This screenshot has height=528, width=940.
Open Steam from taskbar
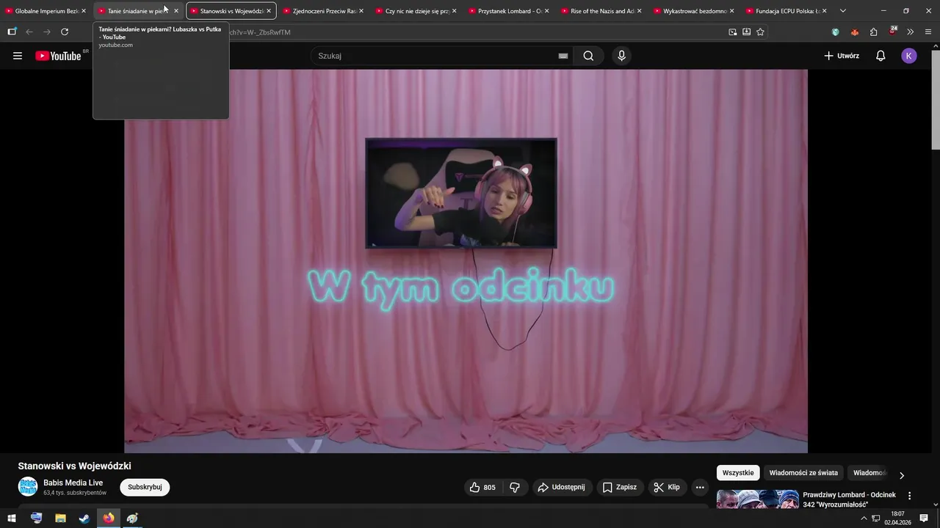[84, 518]
